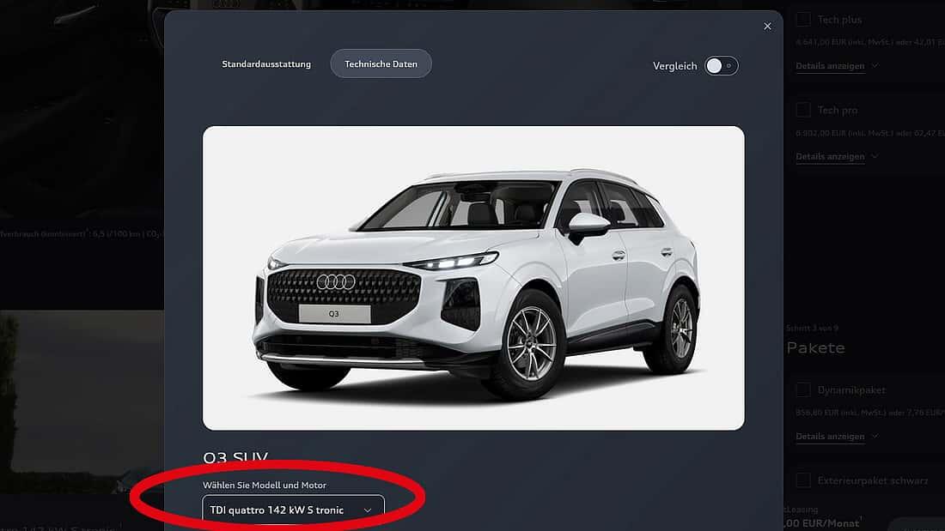Viewport: 945px width, 531px height.
Task: Select the Technische Daten tab
Action: (x=381, y=63)
